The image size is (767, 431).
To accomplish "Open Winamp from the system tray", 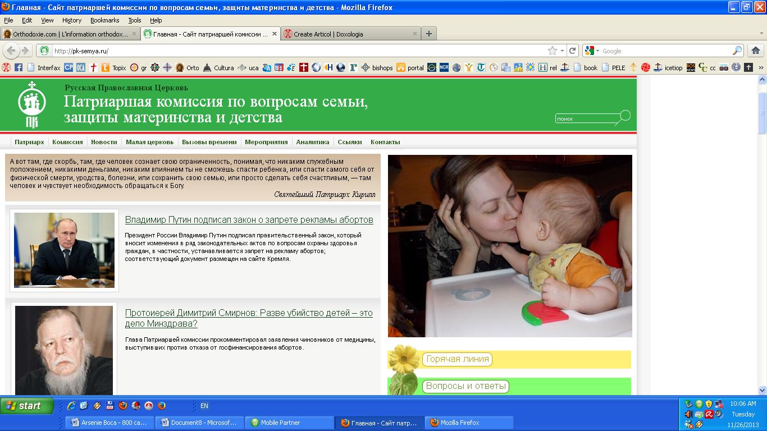I will coord(699,424).
